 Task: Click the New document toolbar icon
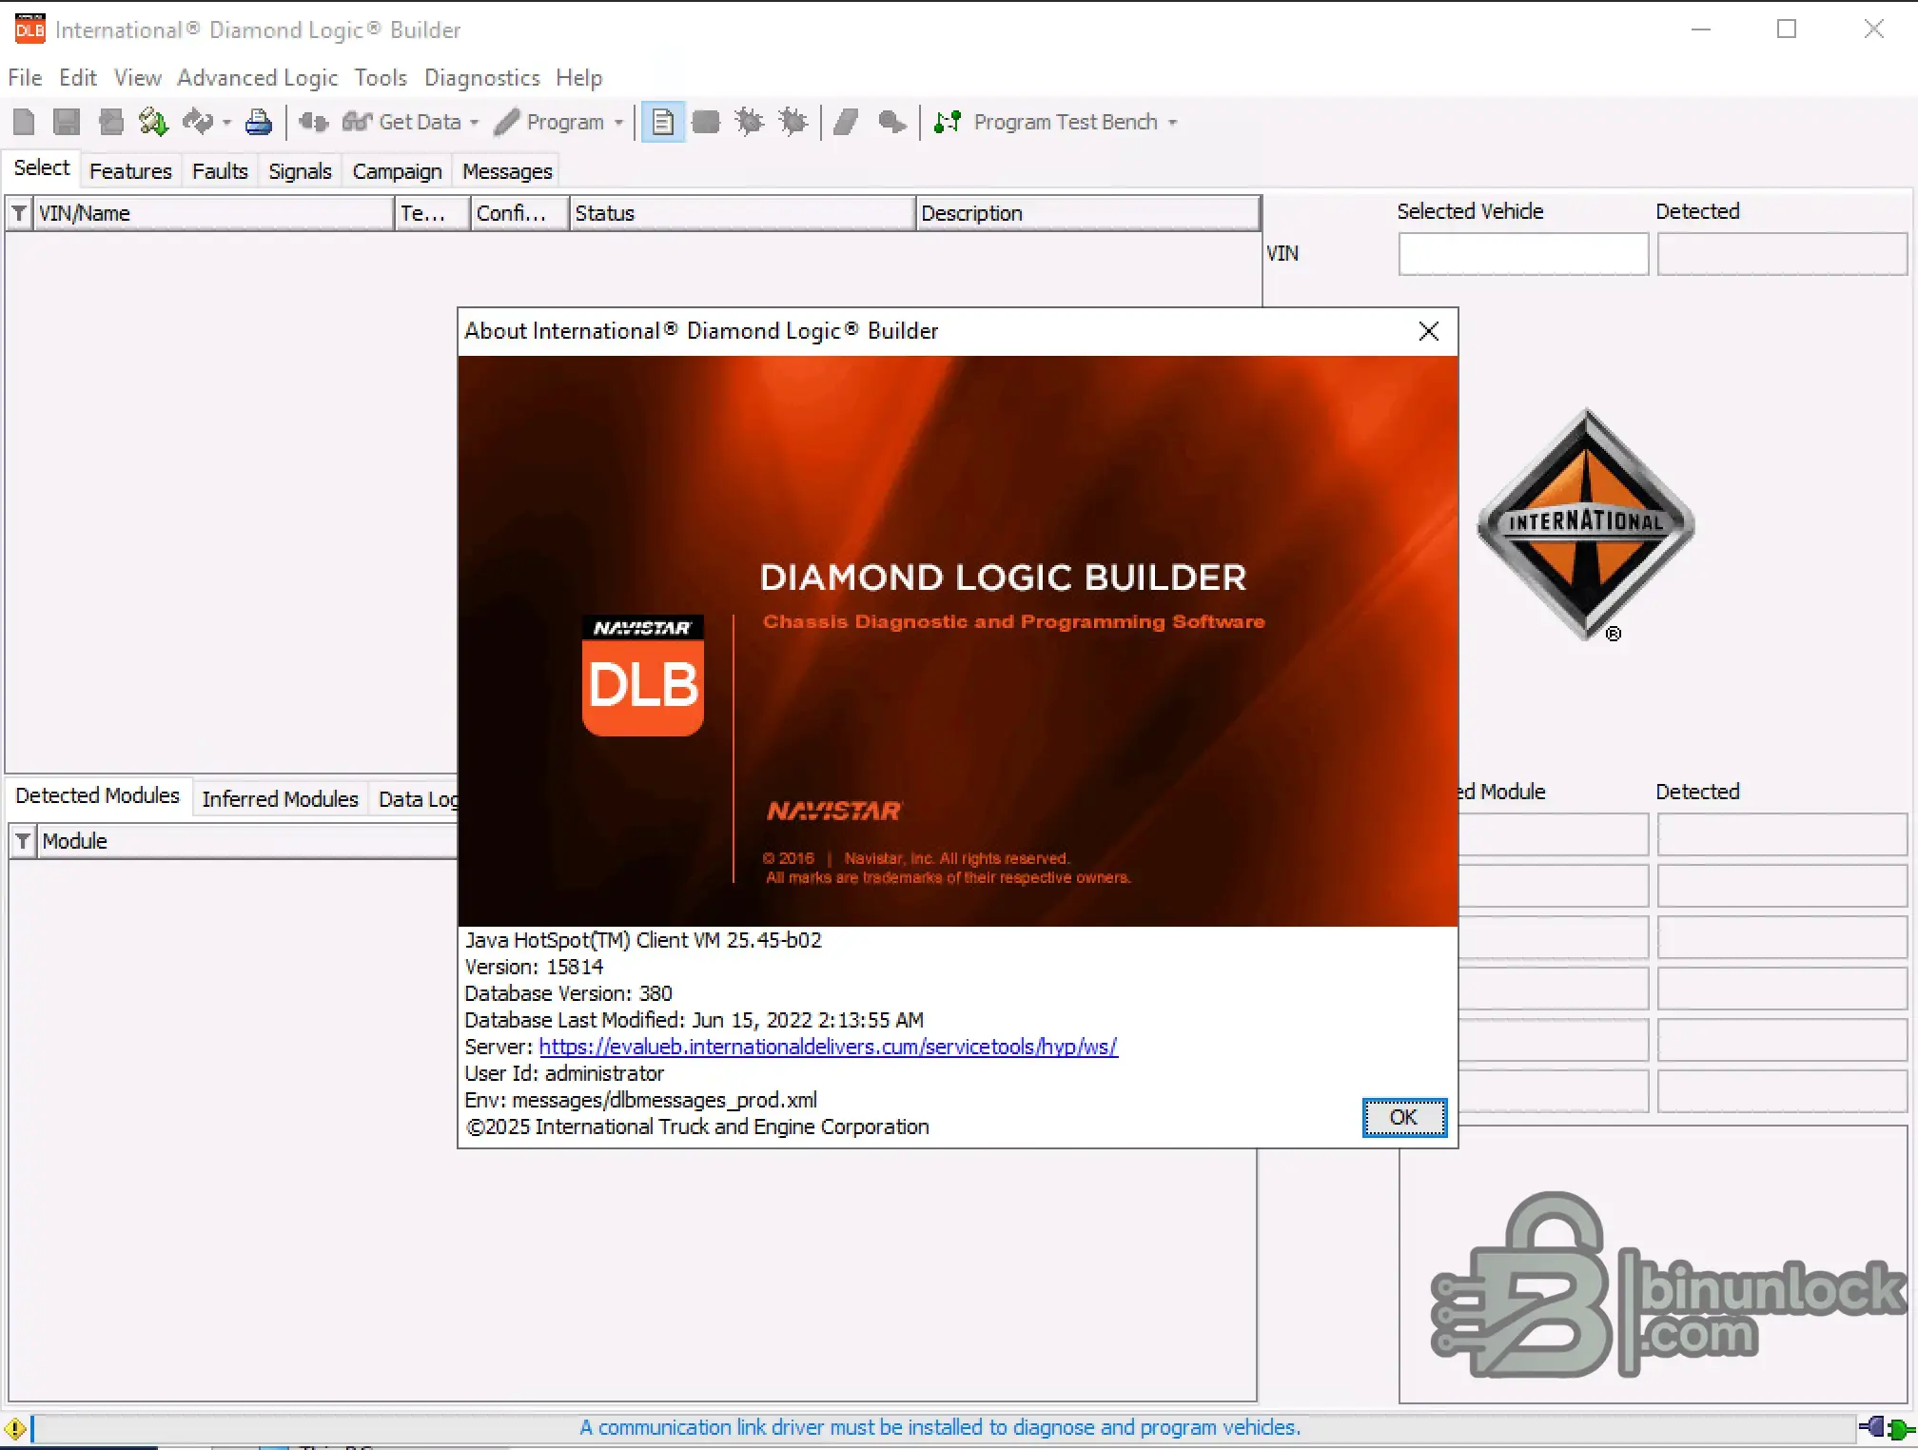[x=24, y=122]
